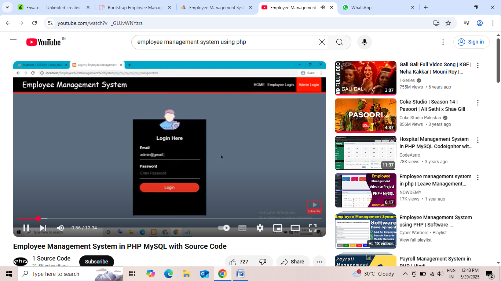This screenshot has width=501, height=281.
Task: Search with voice microphone icon
Action: tap(364, 42)
